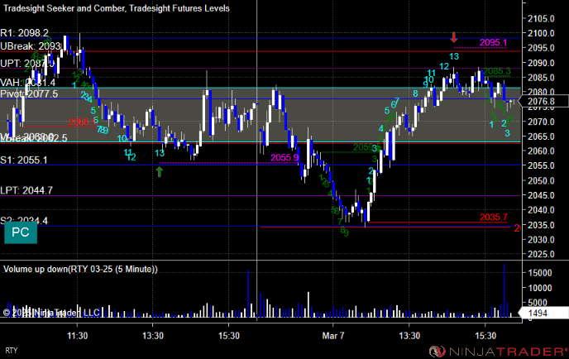The height and width of the screenshot is (359, 569).
Task: Click the RTY instrument label
Action: point(12,350)
